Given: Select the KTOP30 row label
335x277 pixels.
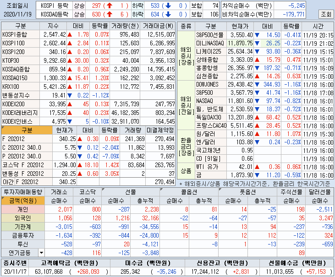Looking at the screenshot, I should click(20, 60).
